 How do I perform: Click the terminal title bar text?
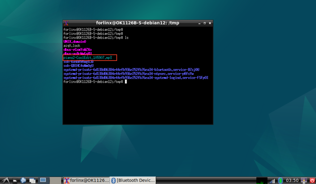click(x=138, y=23)
